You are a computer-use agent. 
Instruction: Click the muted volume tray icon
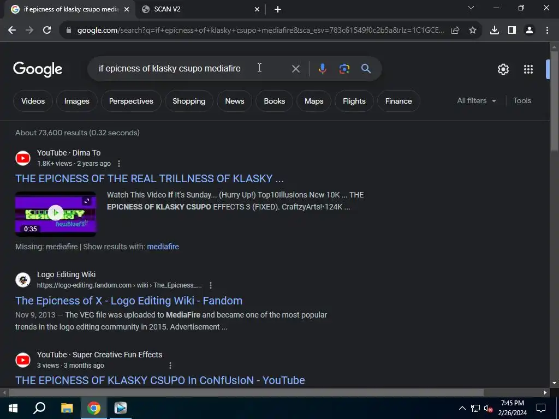(x=489, y=408)
